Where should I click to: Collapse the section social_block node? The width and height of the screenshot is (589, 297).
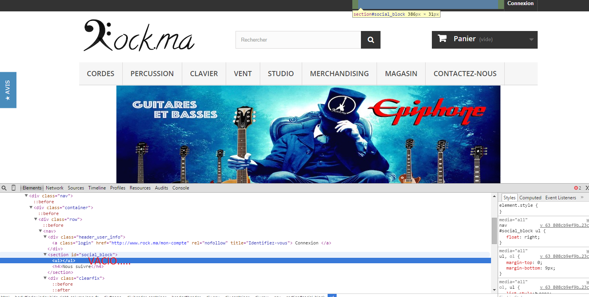coord(45,255)
